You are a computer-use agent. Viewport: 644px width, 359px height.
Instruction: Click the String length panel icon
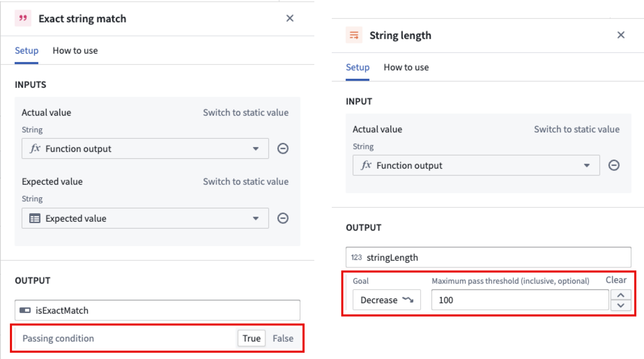point(354,35)
